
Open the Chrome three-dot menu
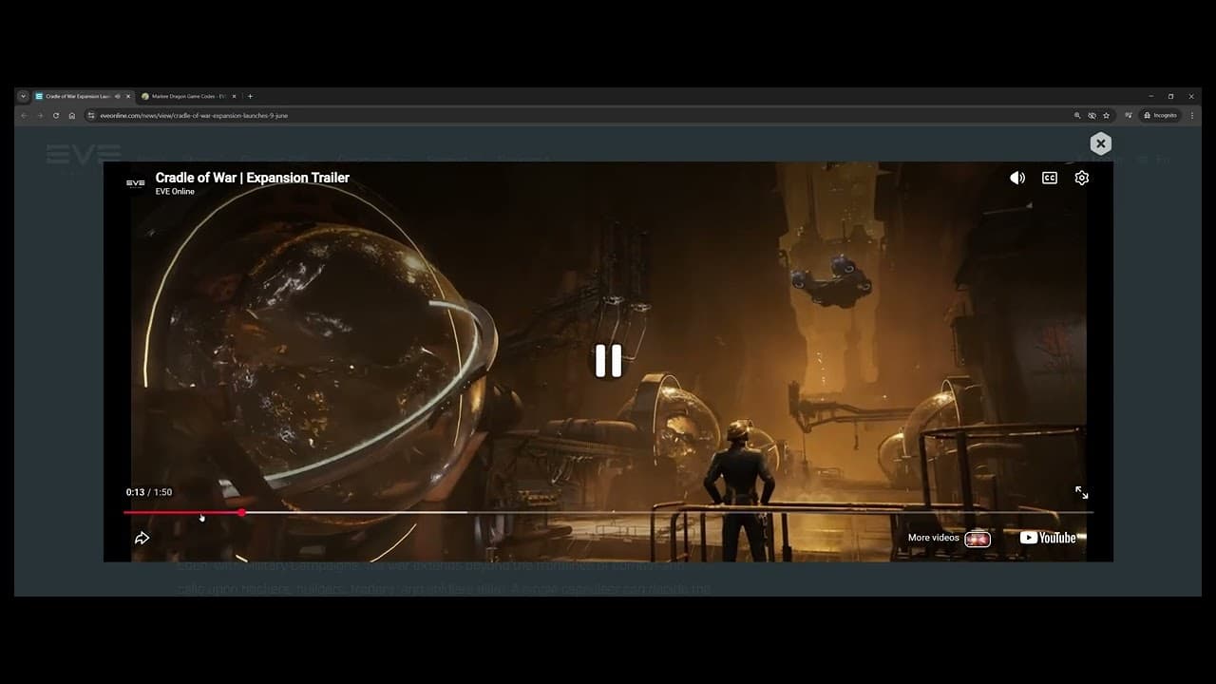(x=1191, y=115)
